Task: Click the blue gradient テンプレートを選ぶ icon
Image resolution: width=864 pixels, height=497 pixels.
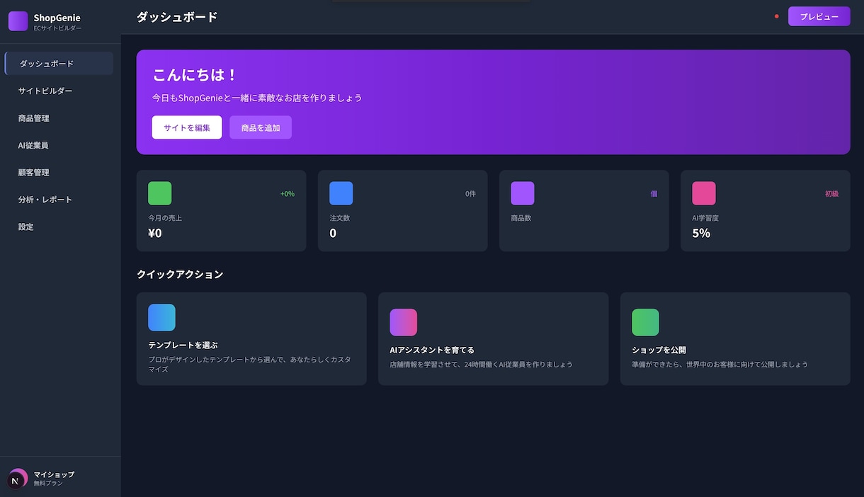Action: click(161, 318)
